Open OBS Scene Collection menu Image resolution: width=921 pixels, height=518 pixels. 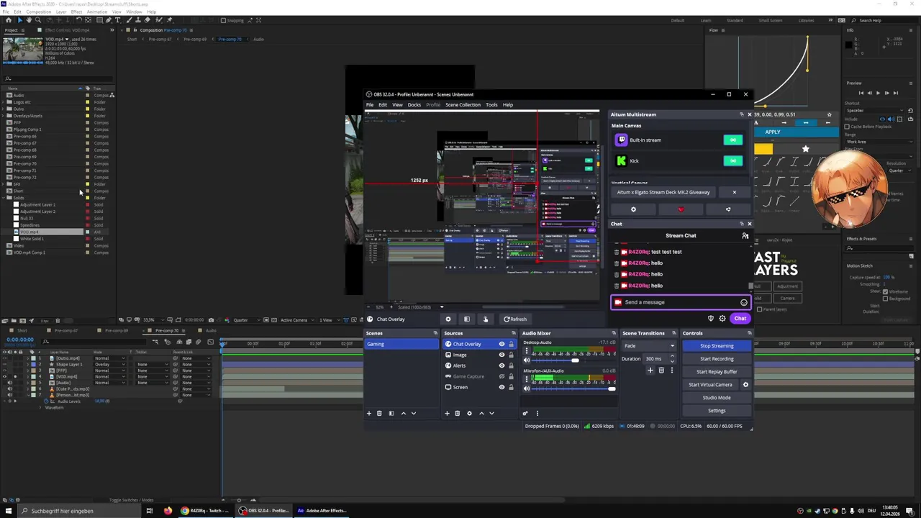[x=463, y=105]
